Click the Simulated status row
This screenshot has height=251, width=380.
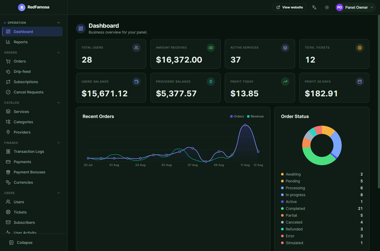[322, 243]
